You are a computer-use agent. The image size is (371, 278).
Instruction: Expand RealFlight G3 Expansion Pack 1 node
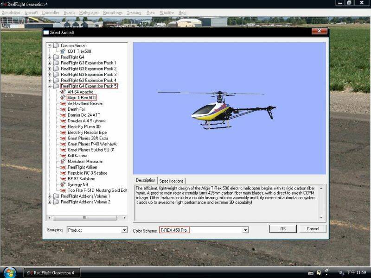pos(50,63)
